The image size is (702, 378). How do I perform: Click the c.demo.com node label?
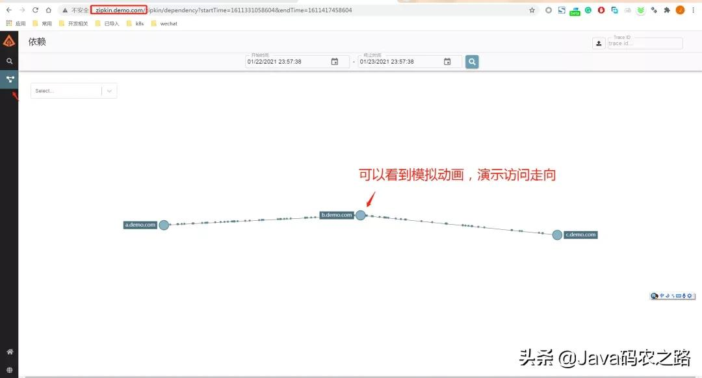coord(580,234)
